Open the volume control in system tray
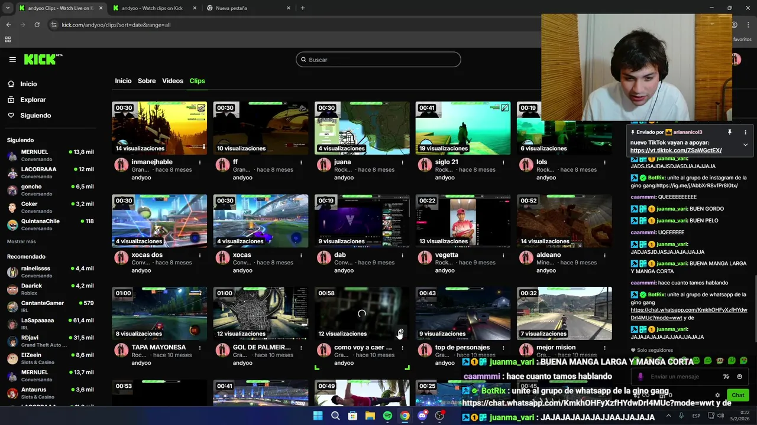 pyautogui.click(x=720, y=416)
